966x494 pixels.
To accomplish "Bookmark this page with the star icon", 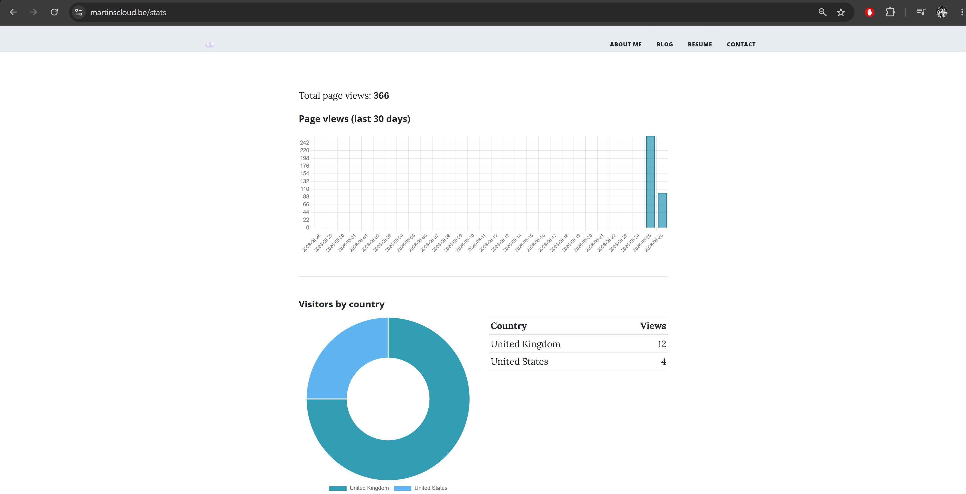I will click(x=841, y=12).
